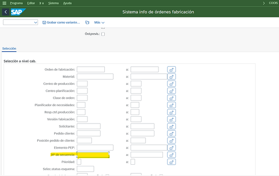Image resolution: width=279 pixels, height=176 pixels.
Task: Switch to the Selección tab
Action: 9,48
